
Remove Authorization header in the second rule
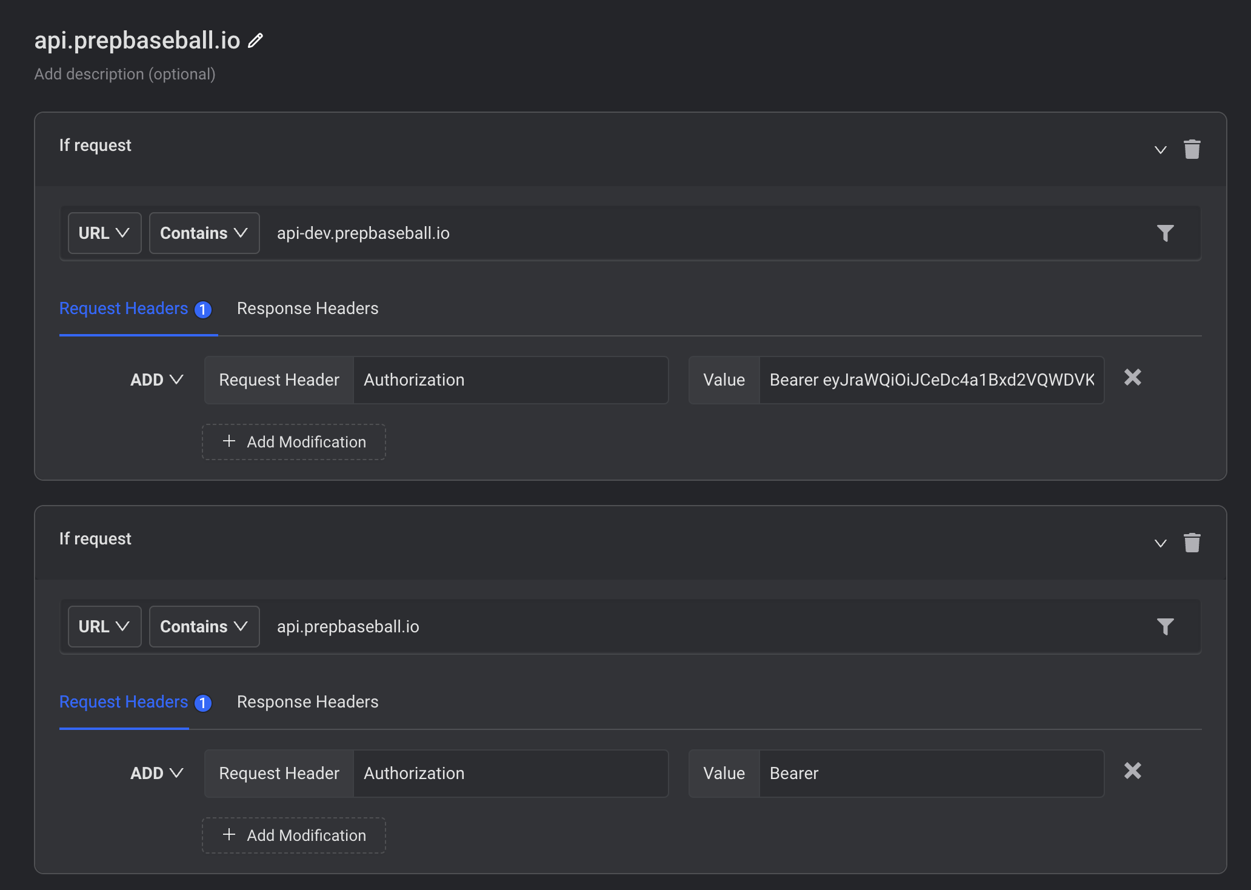1132,771
